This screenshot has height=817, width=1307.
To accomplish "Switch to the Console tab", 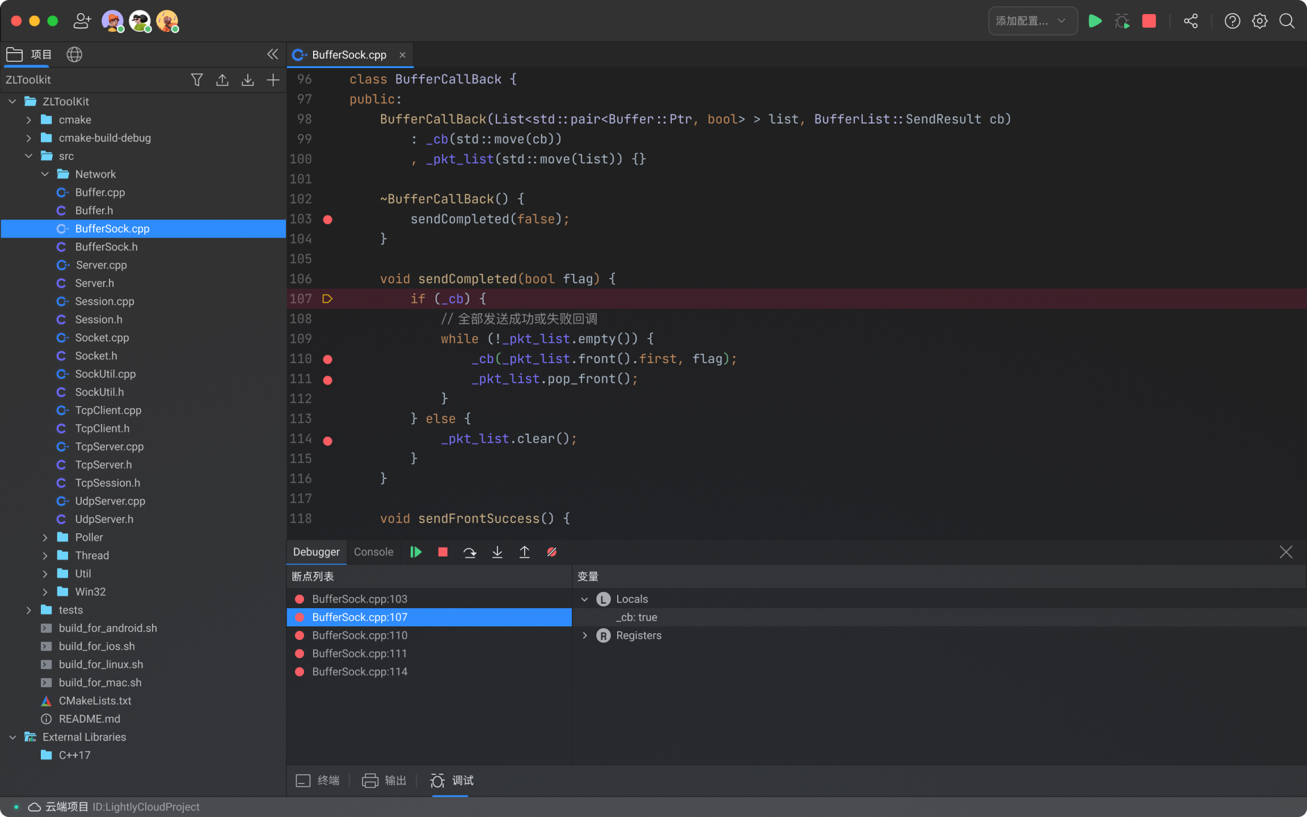I will [x=373, y=552].
